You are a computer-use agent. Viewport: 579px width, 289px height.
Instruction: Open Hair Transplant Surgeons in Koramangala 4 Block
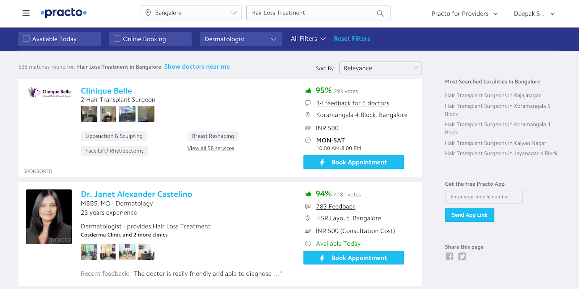(x=498, y=129)
